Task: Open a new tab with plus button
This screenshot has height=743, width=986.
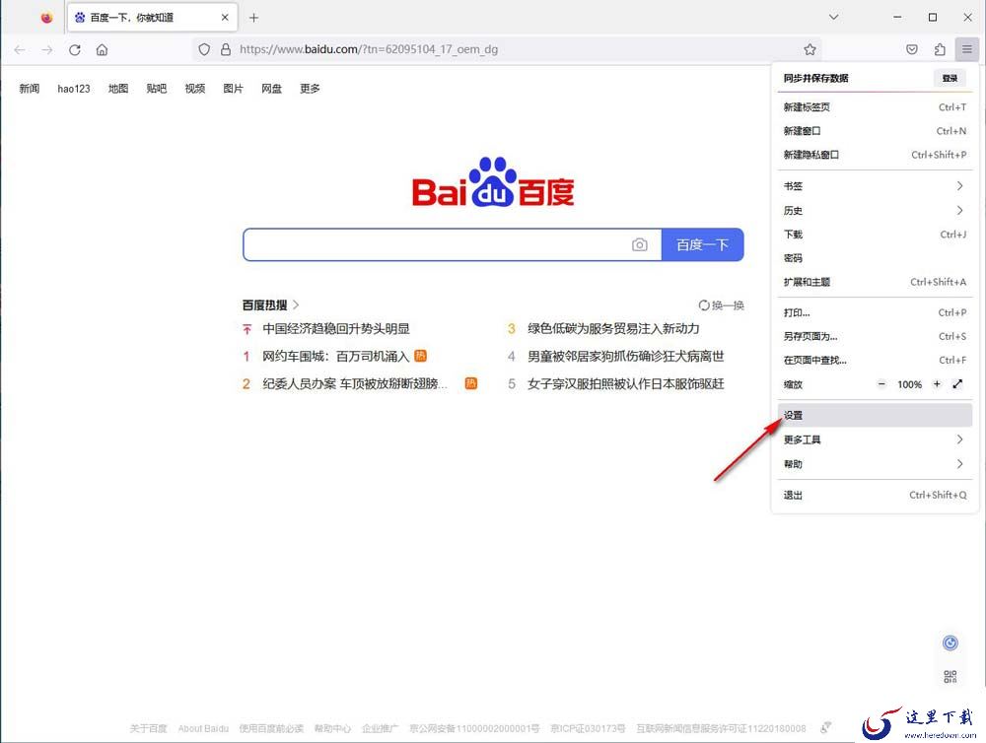Action: (x=253, y=18)
